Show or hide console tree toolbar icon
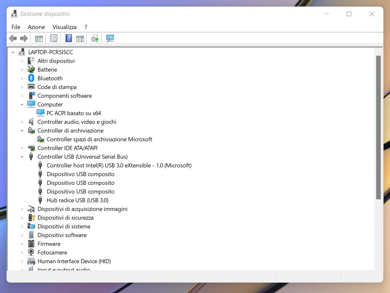This screenshot has height=293, width=390. click(x=39, y=39)
